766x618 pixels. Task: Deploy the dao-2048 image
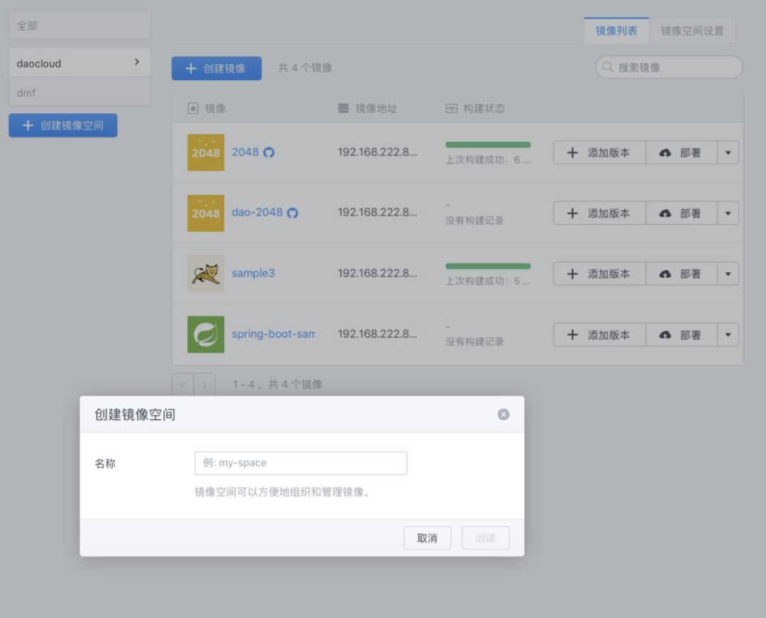click(x=682, y=213)
